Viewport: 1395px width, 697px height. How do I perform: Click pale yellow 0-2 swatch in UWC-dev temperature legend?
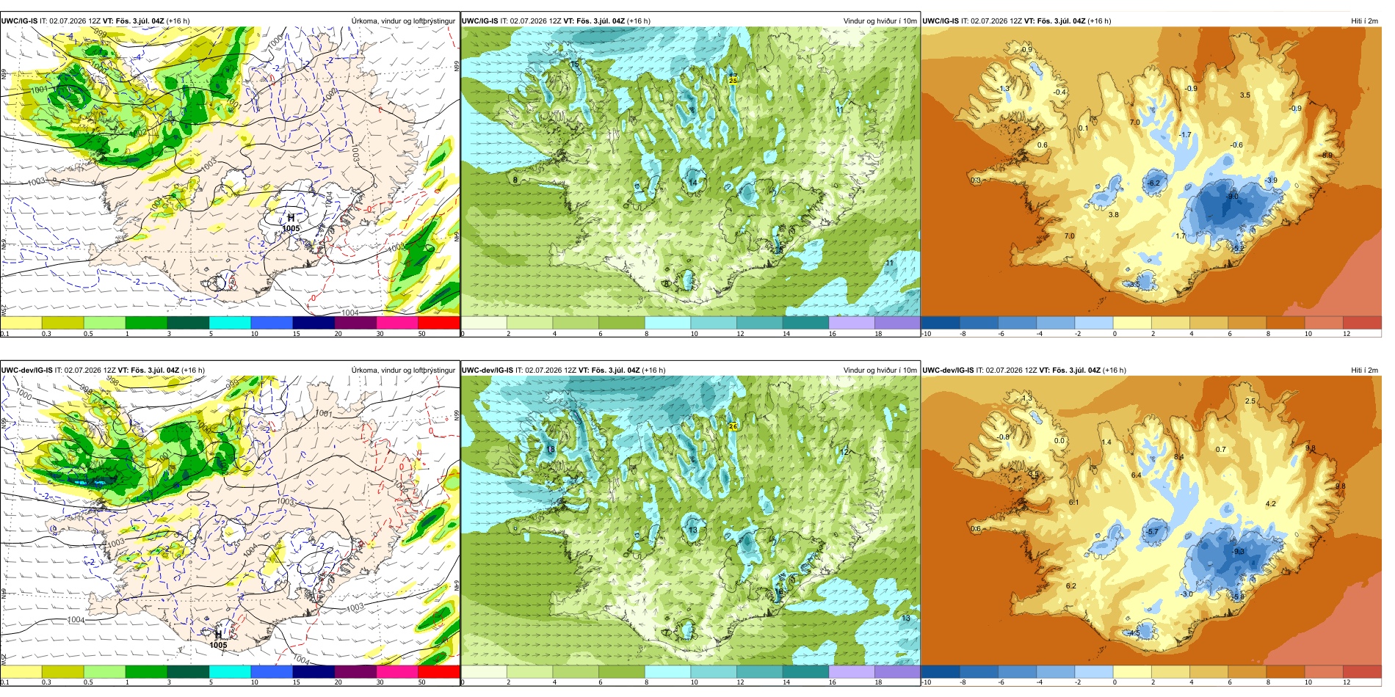click(x=1132, y=671)
